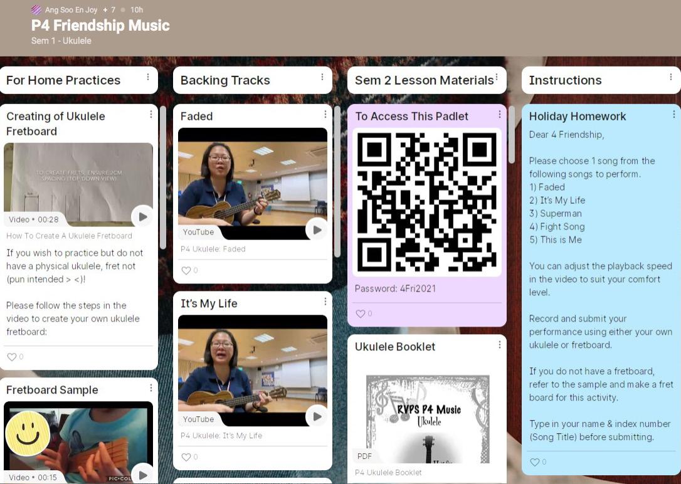
Task: Open the fretboard creation video thumbnail
Action: (x=78, y=184)
